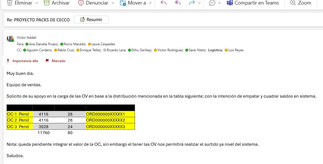Reply to the sender using the single arrow
Viewport: 323px width, 164px height.
pos(163,3)
